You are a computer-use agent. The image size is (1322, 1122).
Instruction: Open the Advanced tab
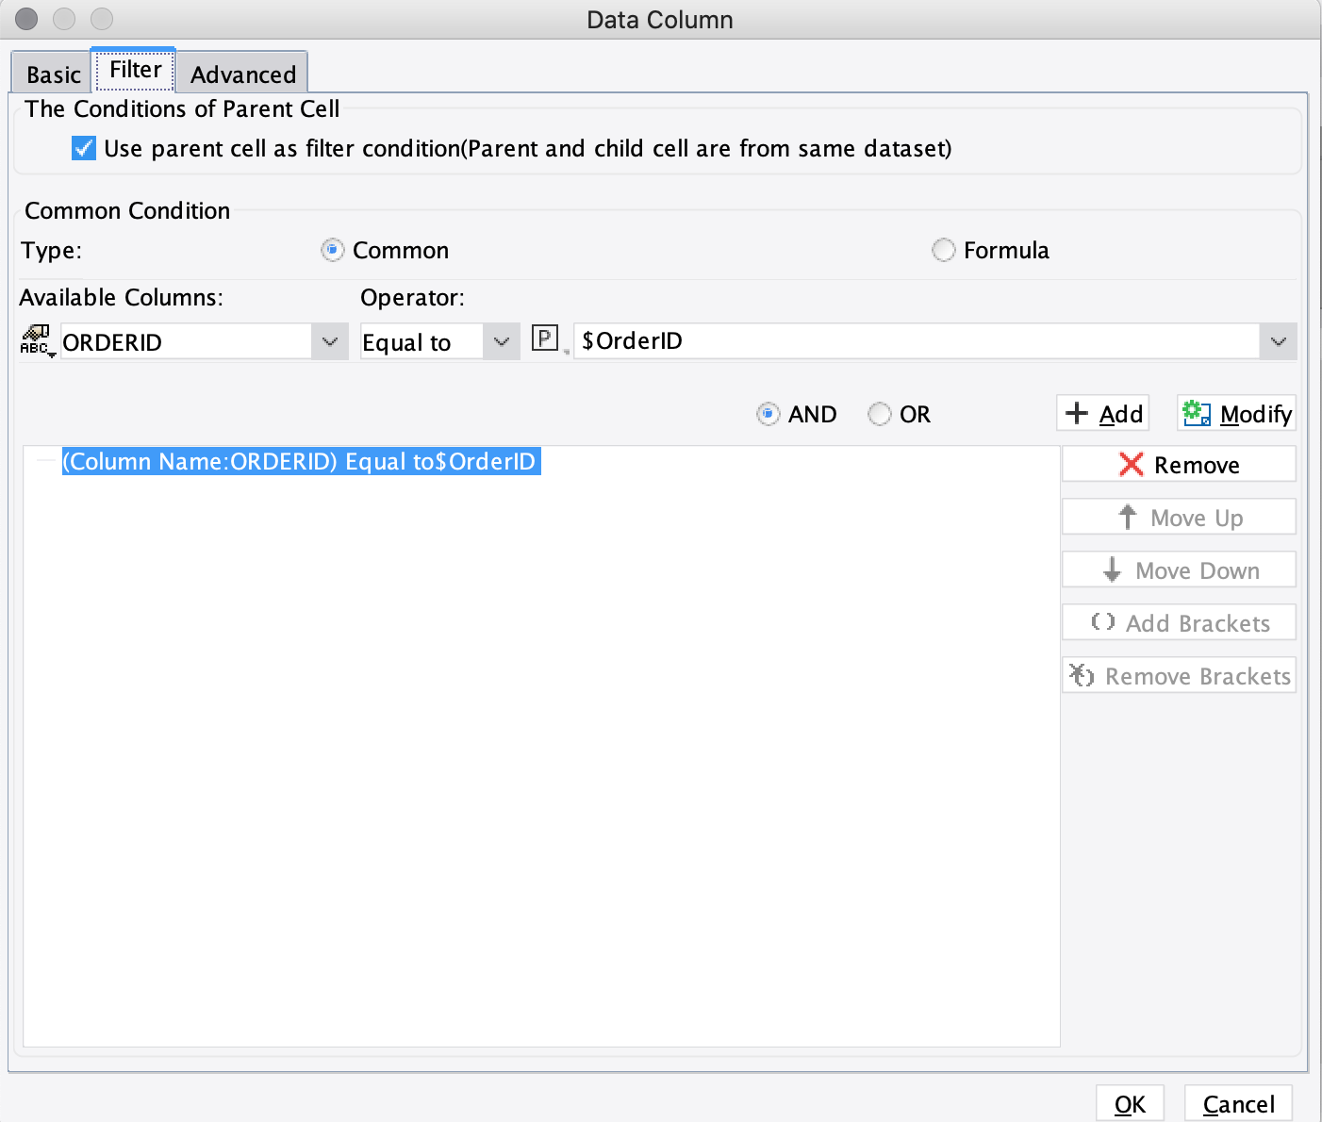[242, 74]
